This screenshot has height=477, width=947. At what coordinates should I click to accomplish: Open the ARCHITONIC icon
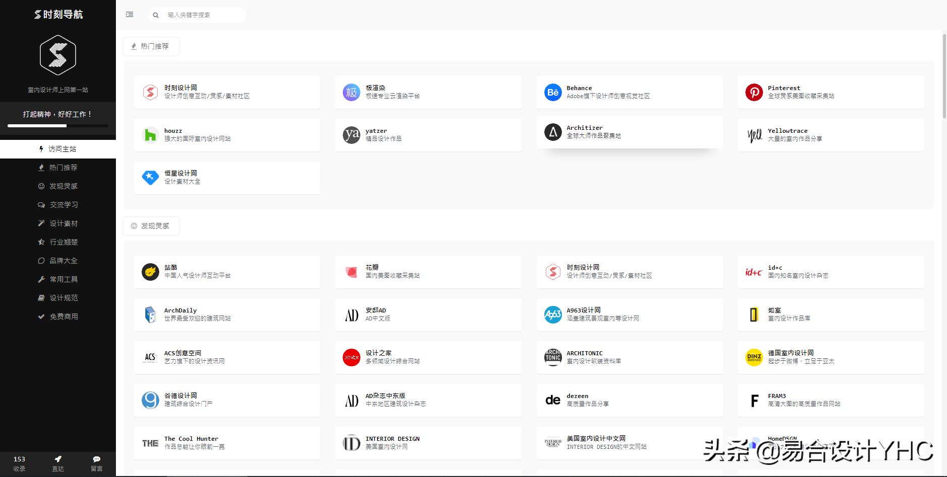point(553,357)
